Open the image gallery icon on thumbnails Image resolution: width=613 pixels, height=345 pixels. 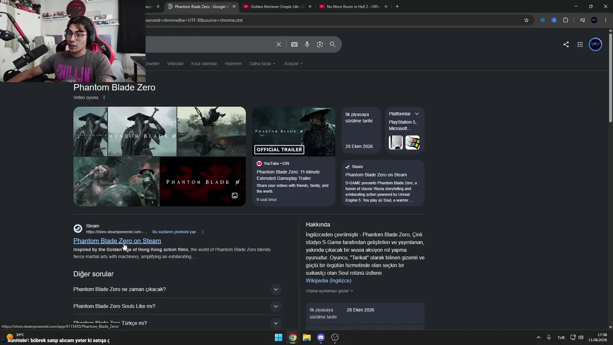click(235, 195)
